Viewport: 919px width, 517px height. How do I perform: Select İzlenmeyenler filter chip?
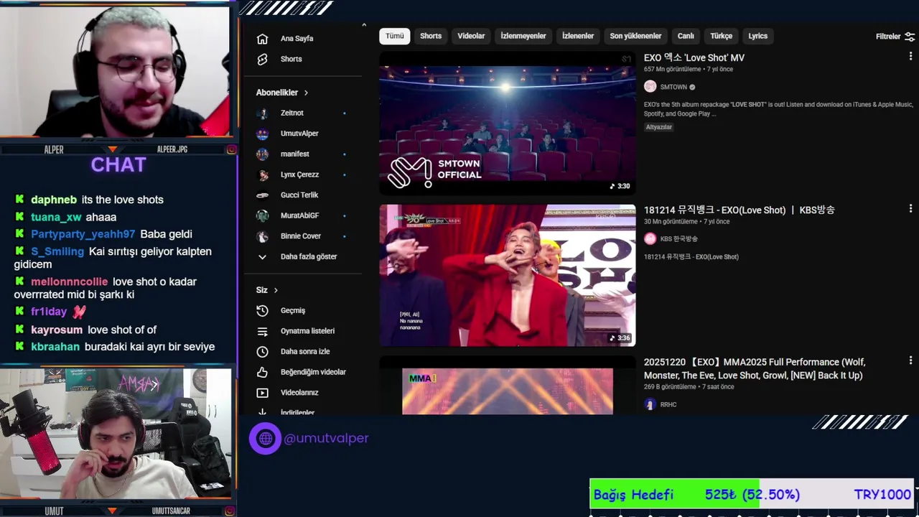[523, 36]
